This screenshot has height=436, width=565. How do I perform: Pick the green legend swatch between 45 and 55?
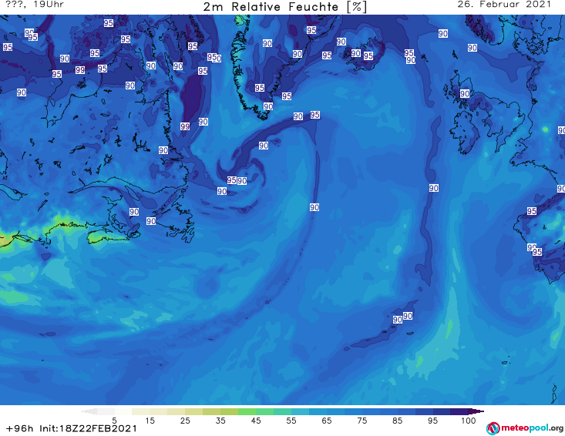coord(264,411)
